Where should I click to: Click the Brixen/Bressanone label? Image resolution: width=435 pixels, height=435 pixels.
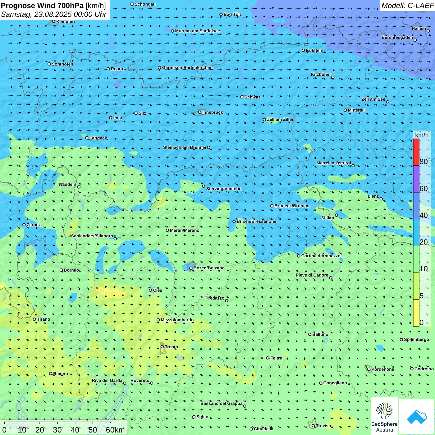pyautogui.click(x=256, y=221)
